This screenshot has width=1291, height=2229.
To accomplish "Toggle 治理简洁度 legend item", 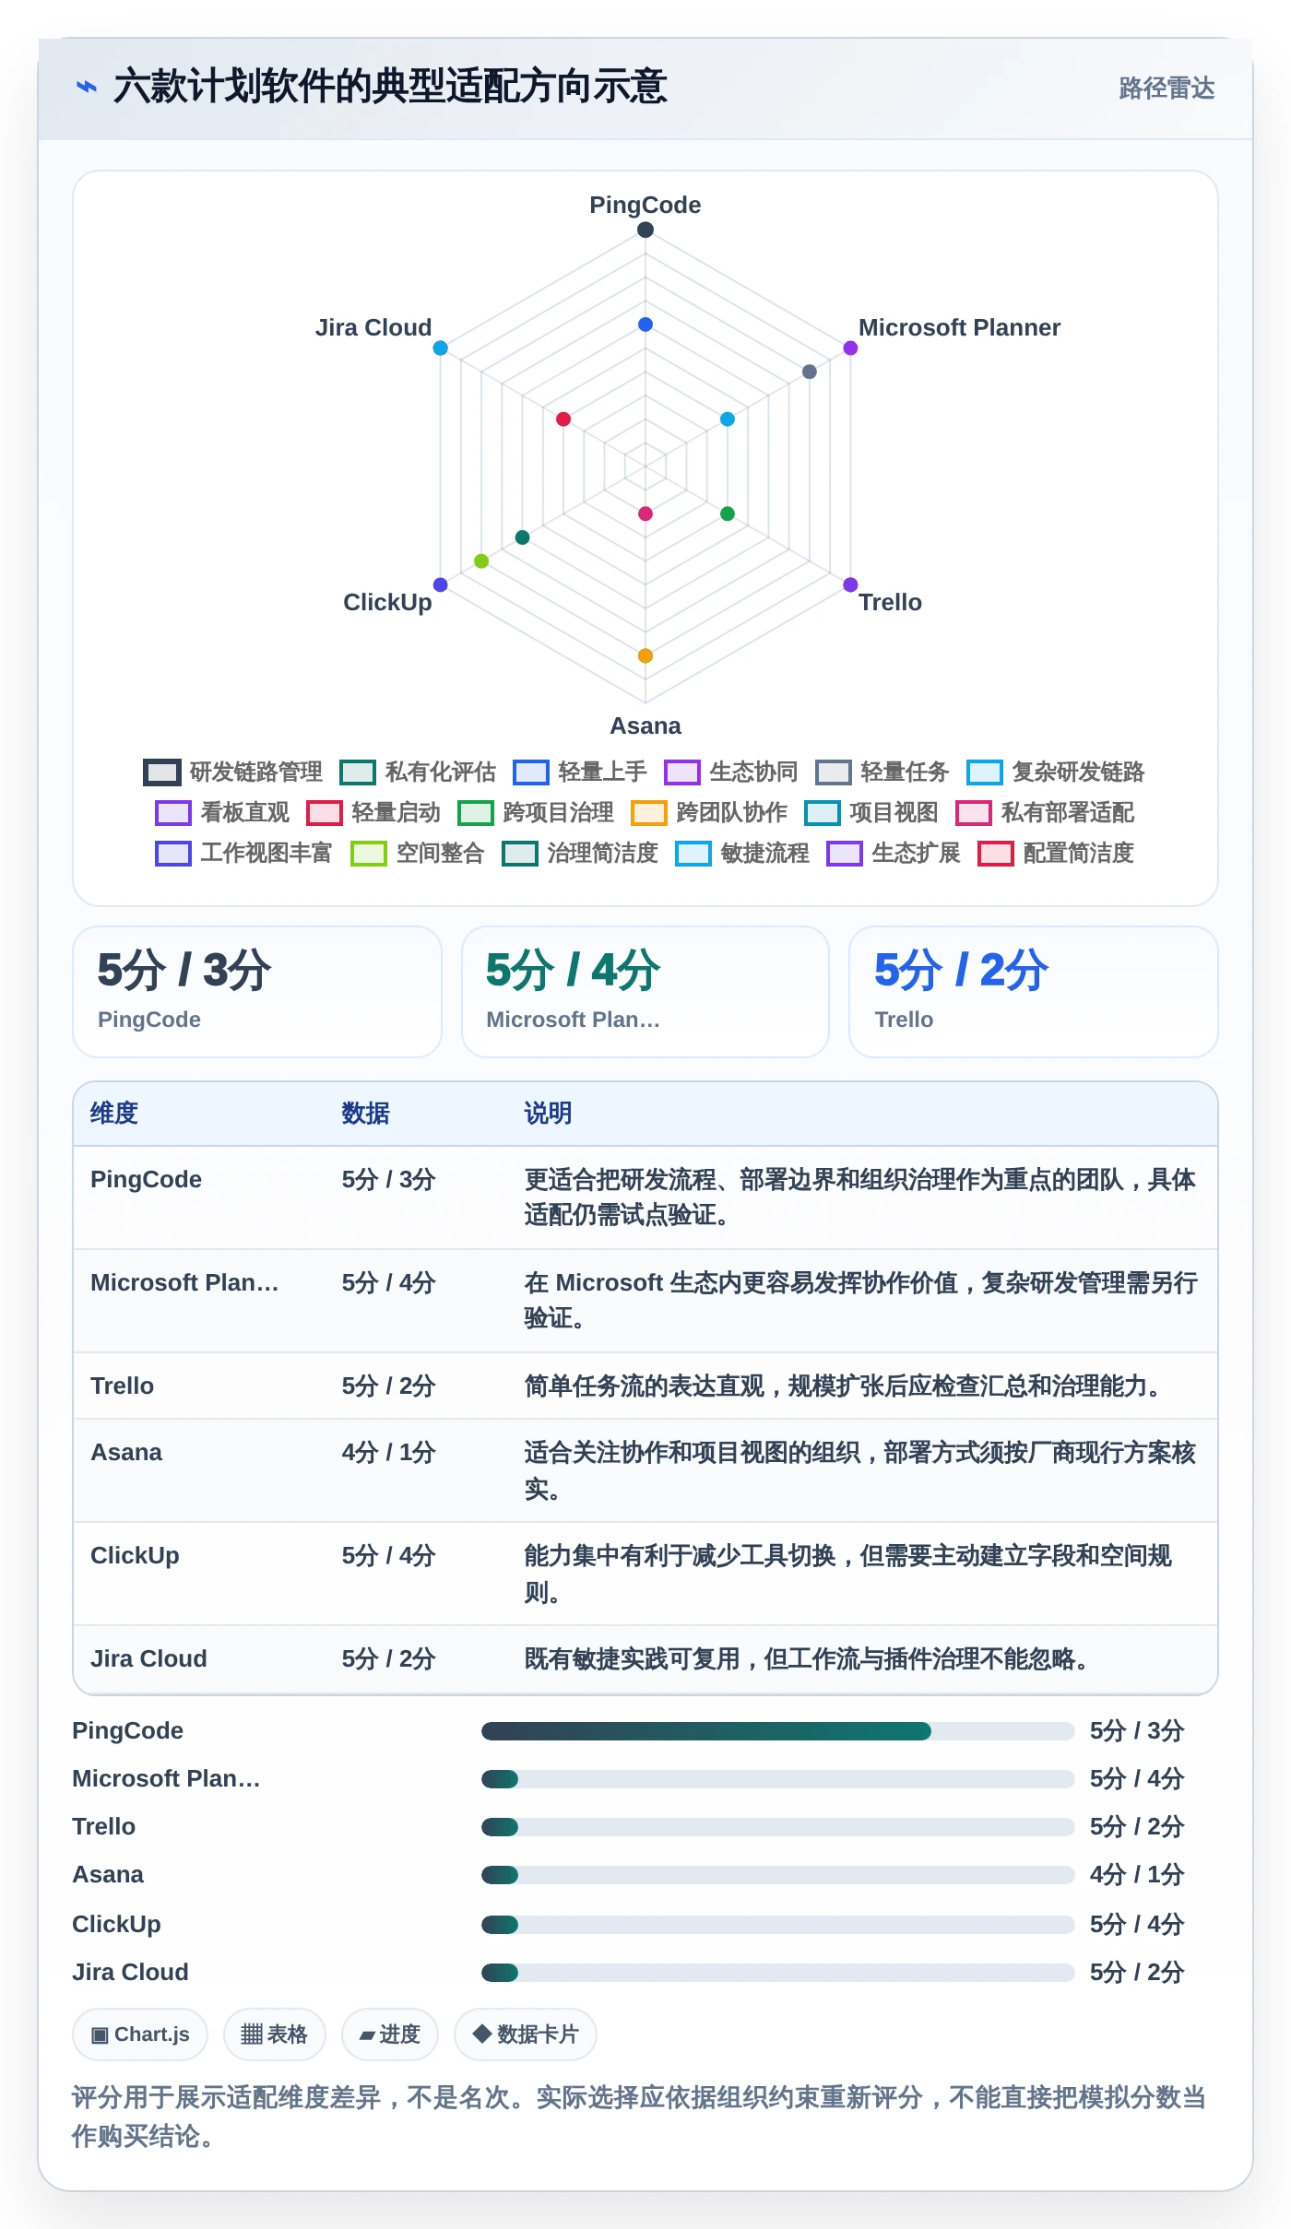I will click(580, 853).
